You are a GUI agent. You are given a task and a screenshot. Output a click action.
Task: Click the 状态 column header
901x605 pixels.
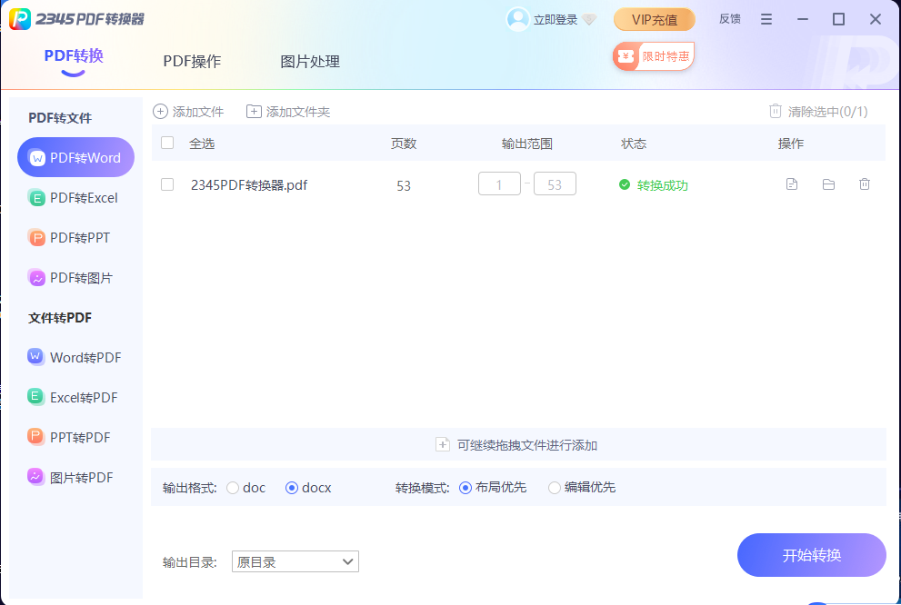click(x=634, y=144)
